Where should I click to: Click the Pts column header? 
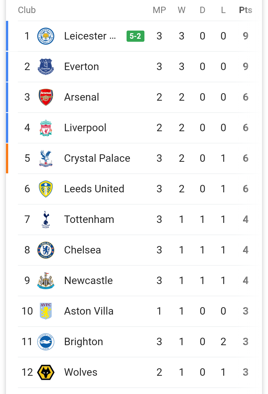(x=245, y=10)
